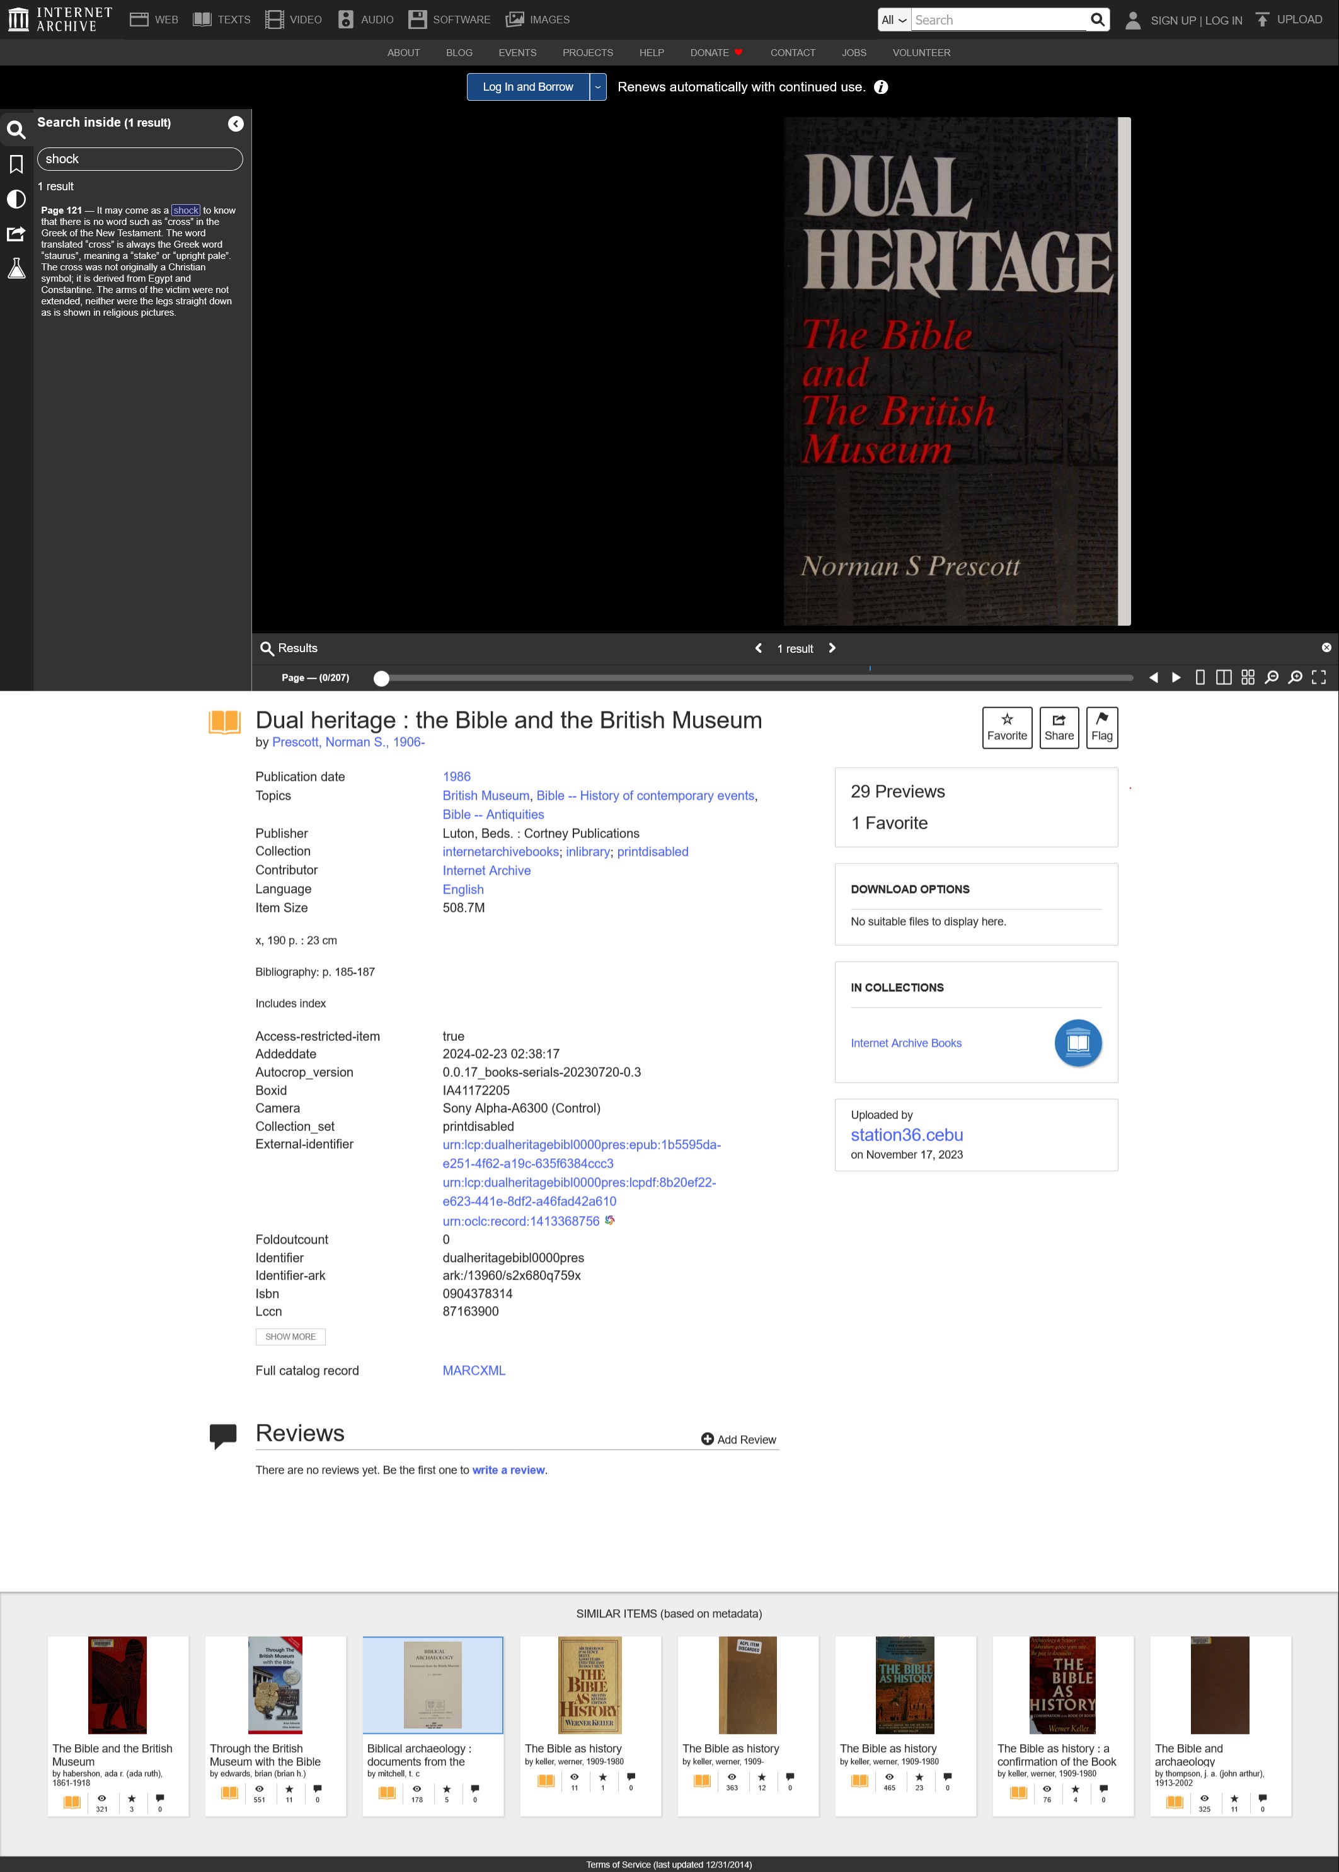Open the SOFTWARE media section

point(449,20)
